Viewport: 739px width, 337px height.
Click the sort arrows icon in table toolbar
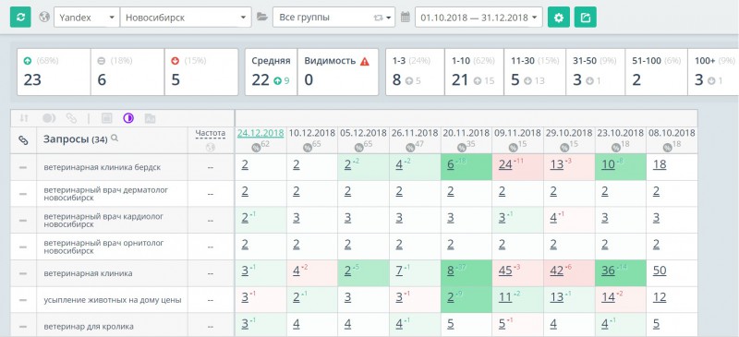[x=24, y=118]
